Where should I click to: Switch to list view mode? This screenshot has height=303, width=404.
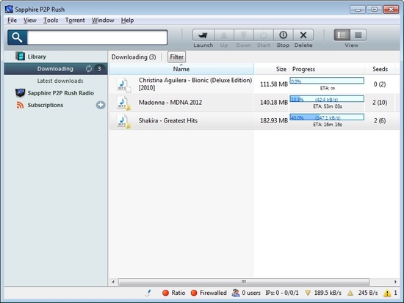[x=342, y=35]
